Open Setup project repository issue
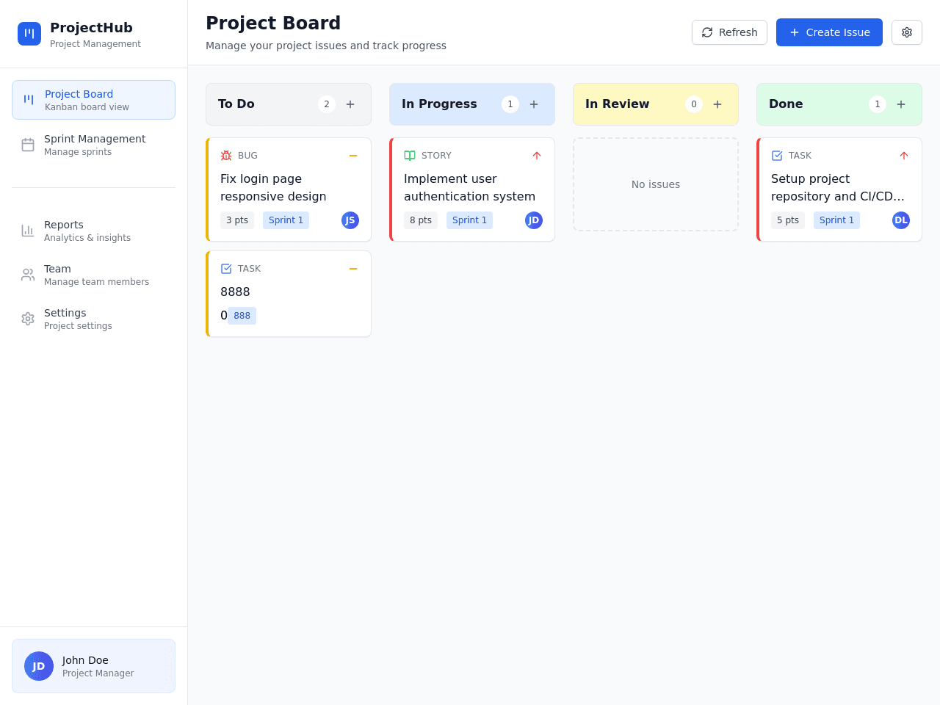The width and height of the screenshot is (940, 705). coord(838,188)
